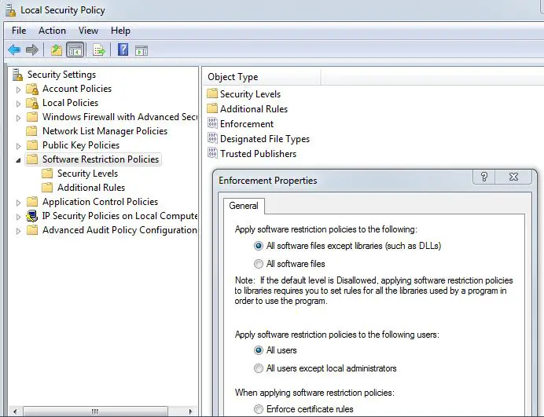Click the Local Policies folder icon
Viewport: 544px width, 417px height.
[32, 103]
